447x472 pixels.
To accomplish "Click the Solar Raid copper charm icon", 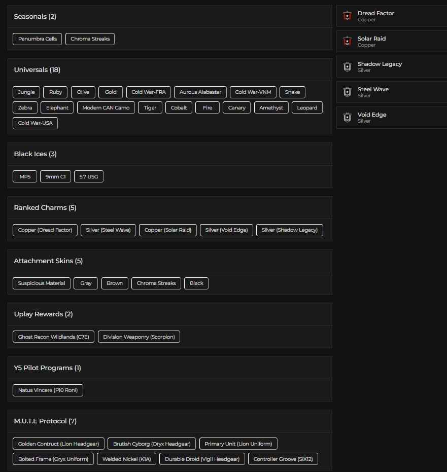I will 347,41.
